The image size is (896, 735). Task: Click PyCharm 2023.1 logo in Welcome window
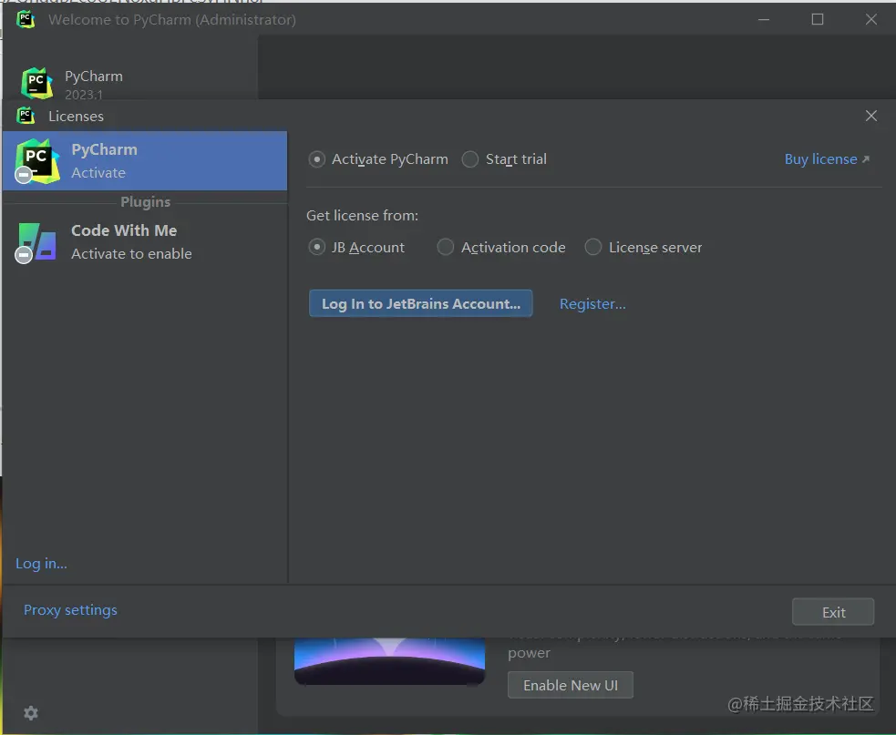click(37, 84)
